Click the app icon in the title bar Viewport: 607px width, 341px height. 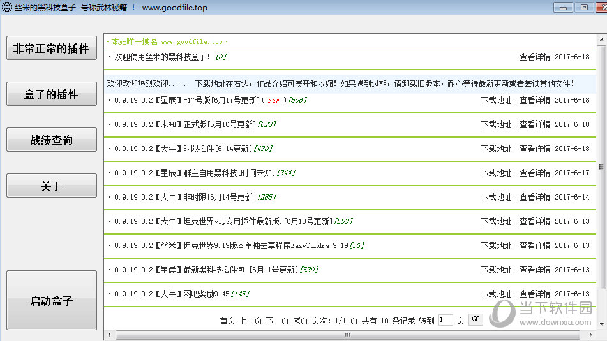pyautogui.click(x=6, y=8)
